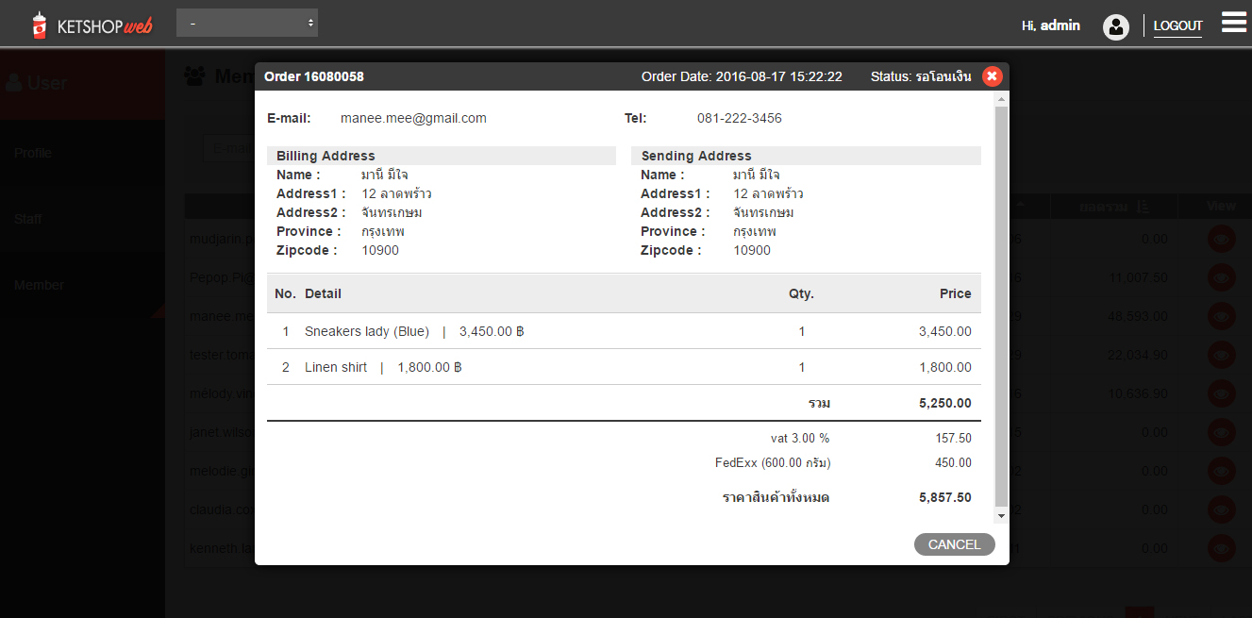Close the order dialog with red X

992,76
